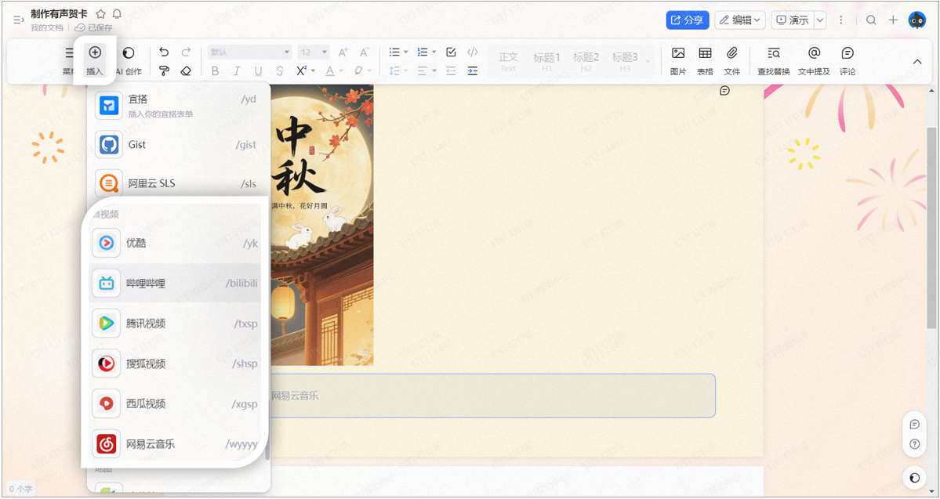Insert a checkbox task list
Screen dimensions: 940x499
coord(451,52)
